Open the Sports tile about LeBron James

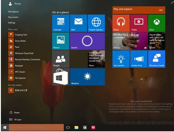[x=156, y=41]
